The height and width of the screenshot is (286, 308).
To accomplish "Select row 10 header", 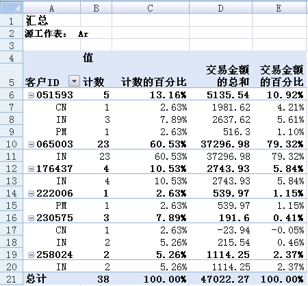I will (x=12, y=144).
